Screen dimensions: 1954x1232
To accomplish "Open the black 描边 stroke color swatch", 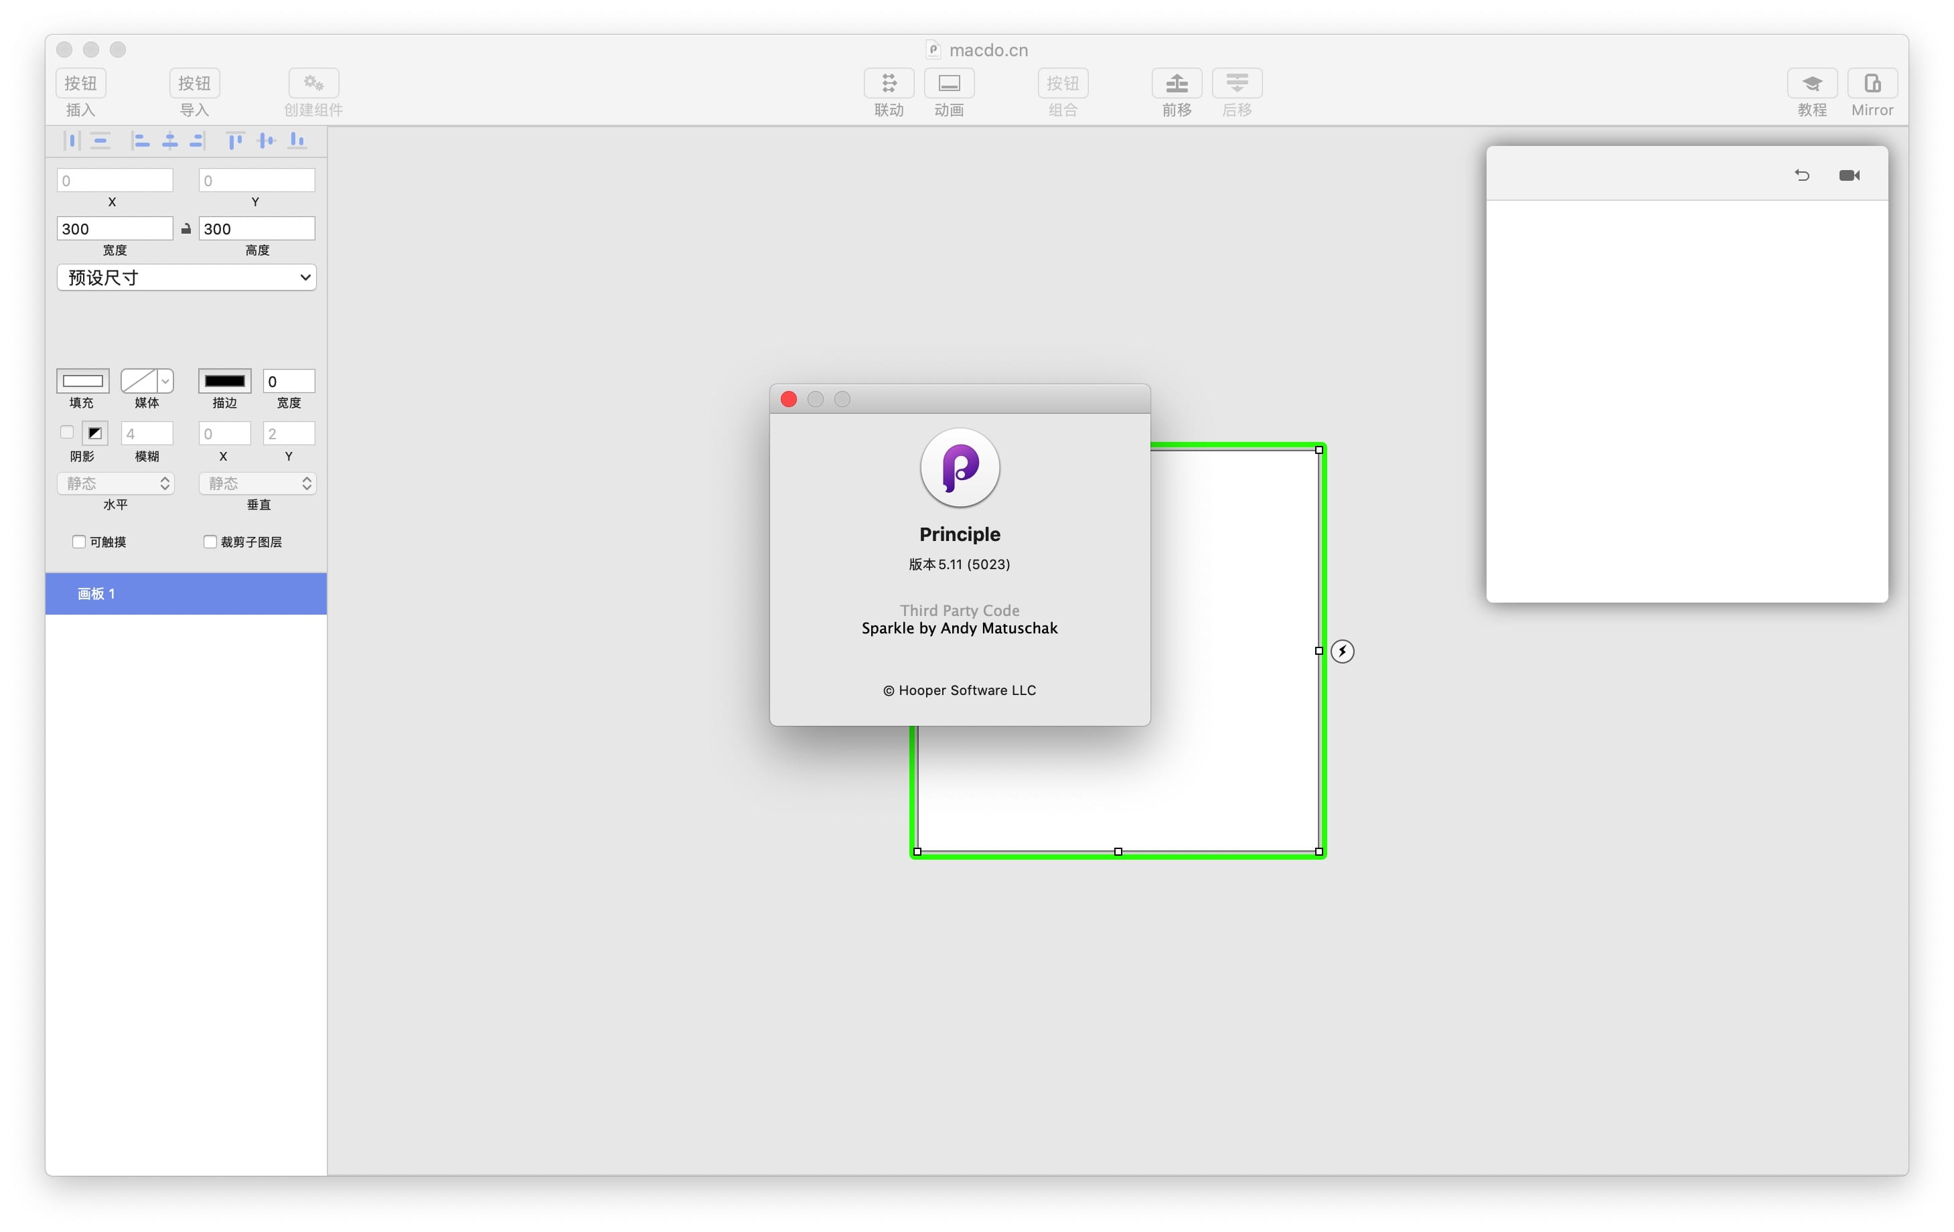I will pos(224,380).
